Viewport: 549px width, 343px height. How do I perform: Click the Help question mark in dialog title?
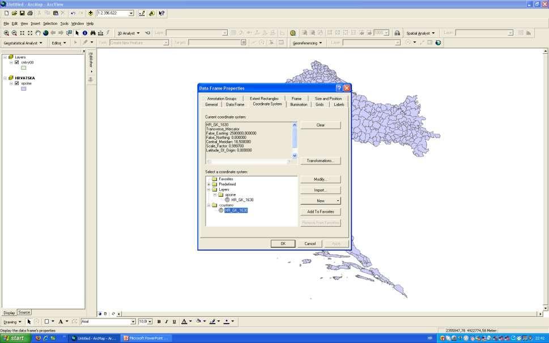click(339, 88)
